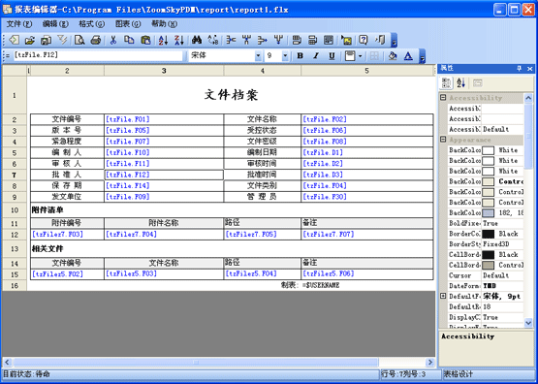Click the replace icon next to binoculars

click(213, 40)
